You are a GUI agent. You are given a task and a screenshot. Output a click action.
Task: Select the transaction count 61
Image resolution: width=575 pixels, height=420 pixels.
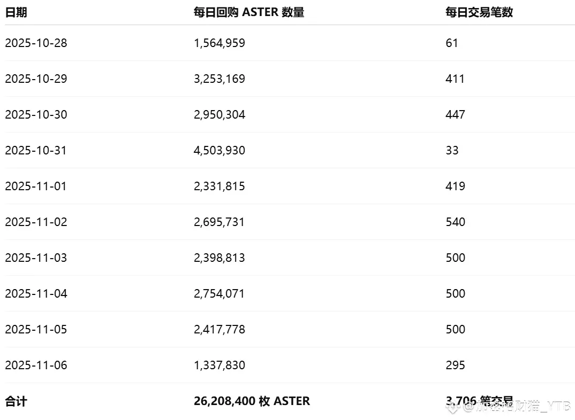click(x=452, y=43)
